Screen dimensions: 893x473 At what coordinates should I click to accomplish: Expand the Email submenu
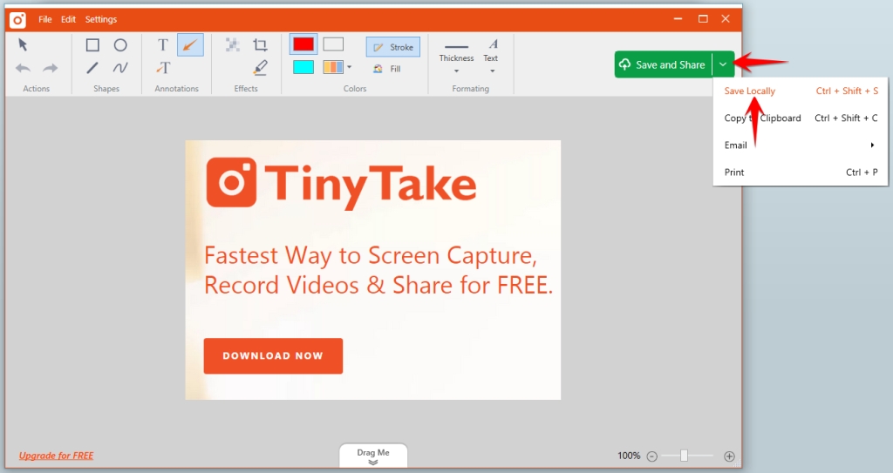coord(801,145)
